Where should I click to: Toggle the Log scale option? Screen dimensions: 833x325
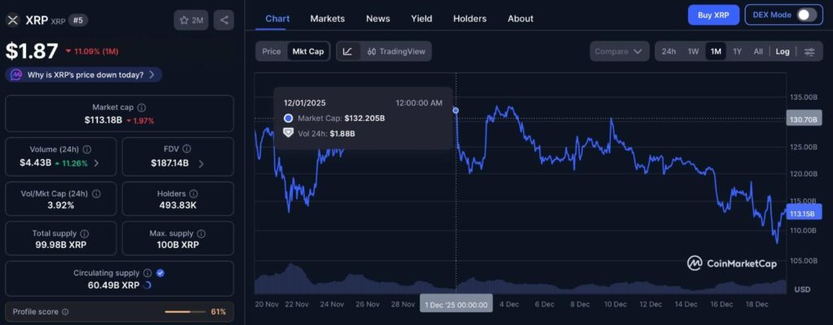(x=783, y=51)
